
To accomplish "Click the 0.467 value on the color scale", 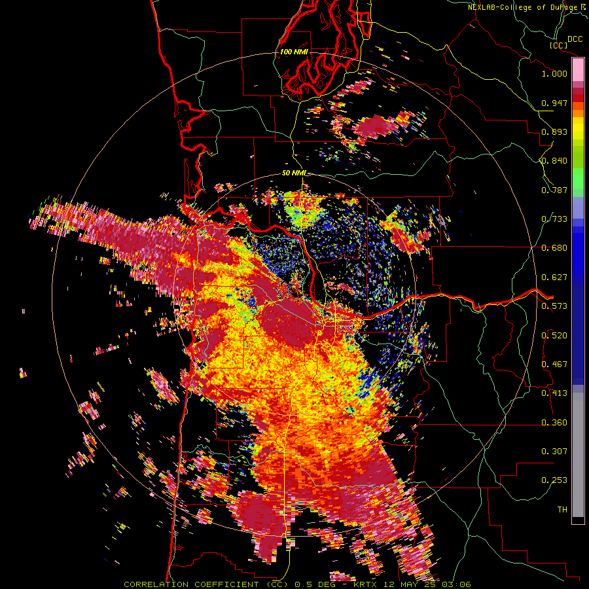I will [x=554, y=365].
